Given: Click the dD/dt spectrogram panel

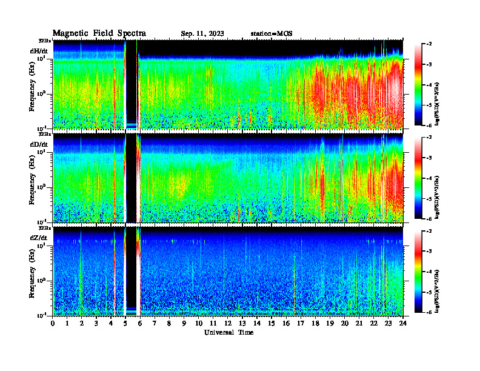Looking at the screenshot, I should click(x=228, y=178).
